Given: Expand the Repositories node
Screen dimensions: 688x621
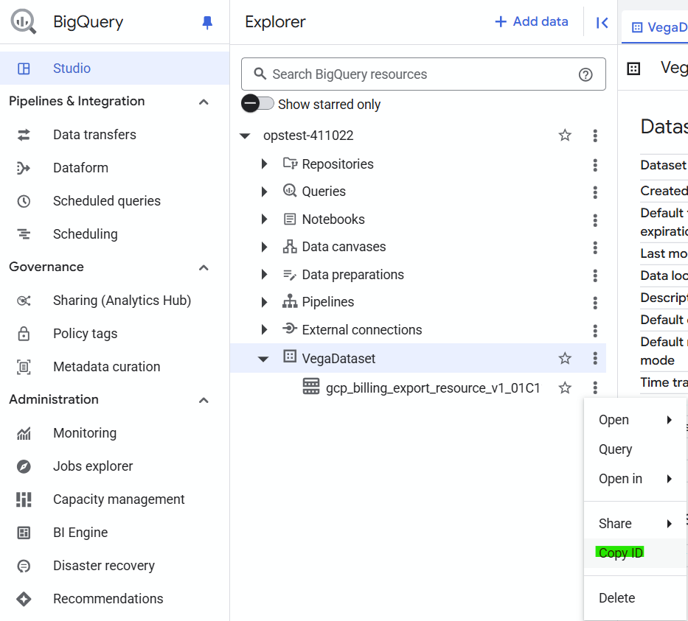Looking at the screenshot, I should (264, 164).
